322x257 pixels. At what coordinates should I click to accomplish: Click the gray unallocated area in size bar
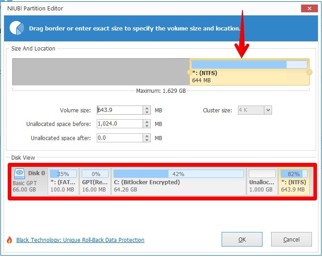point(101,72)
